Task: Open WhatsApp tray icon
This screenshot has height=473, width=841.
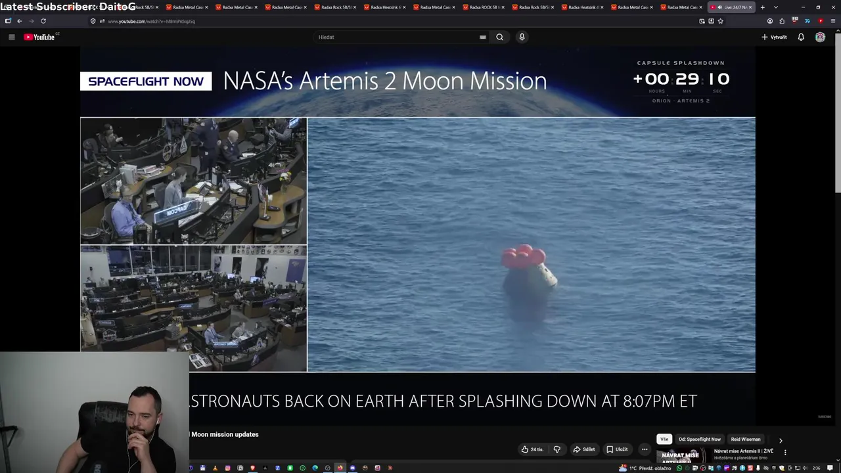Action: 679,468
